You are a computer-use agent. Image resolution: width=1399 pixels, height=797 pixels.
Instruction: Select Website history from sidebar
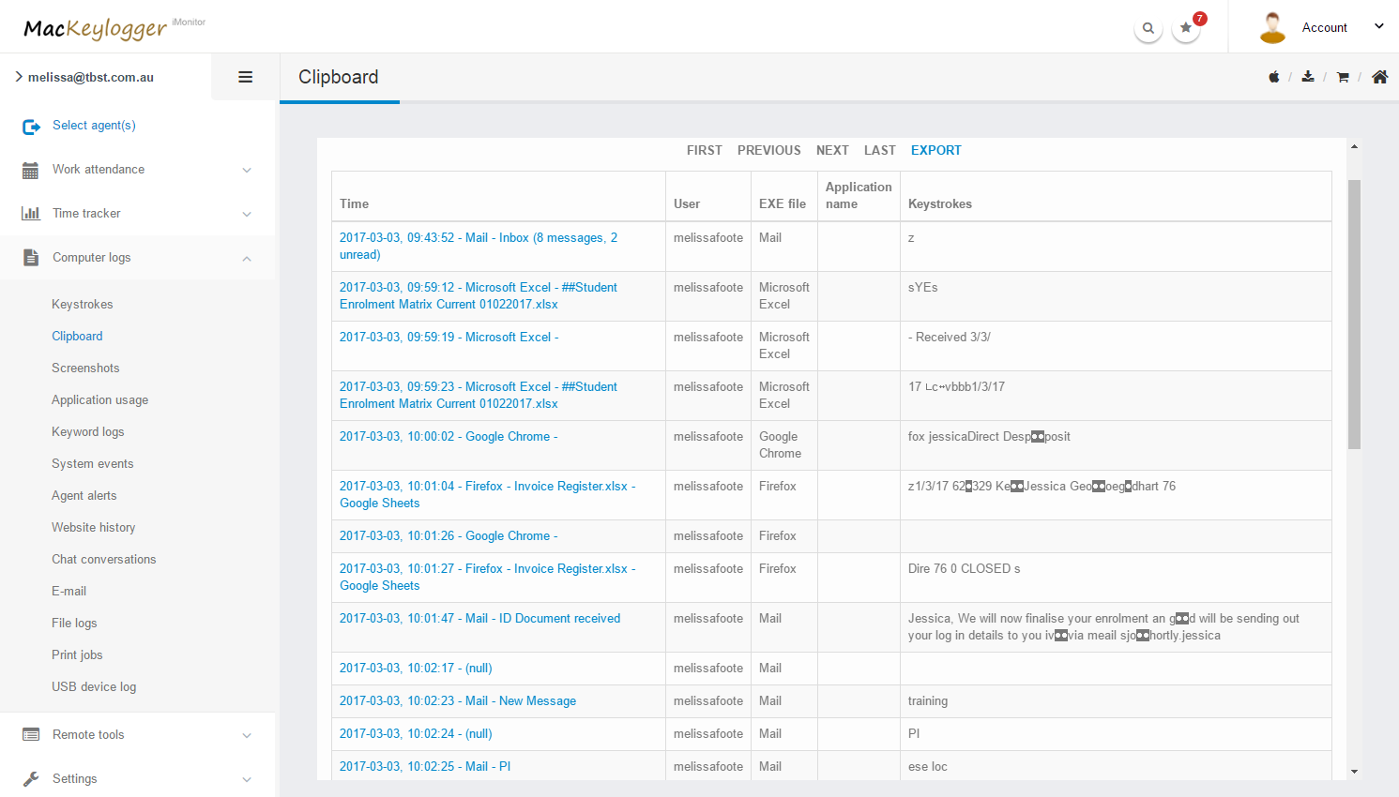coord(94,528)
